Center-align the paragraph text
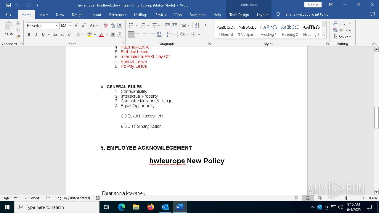 tap(138, 35)
